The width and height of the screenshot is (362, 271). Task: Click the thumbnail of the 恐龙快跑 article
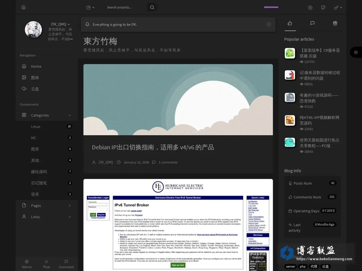[x=290, y=97]
